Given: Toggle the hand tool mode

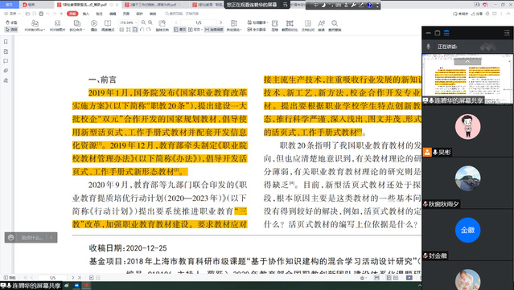Looking at the screenshot, I should pyautogui.click(x=11, y=22).
